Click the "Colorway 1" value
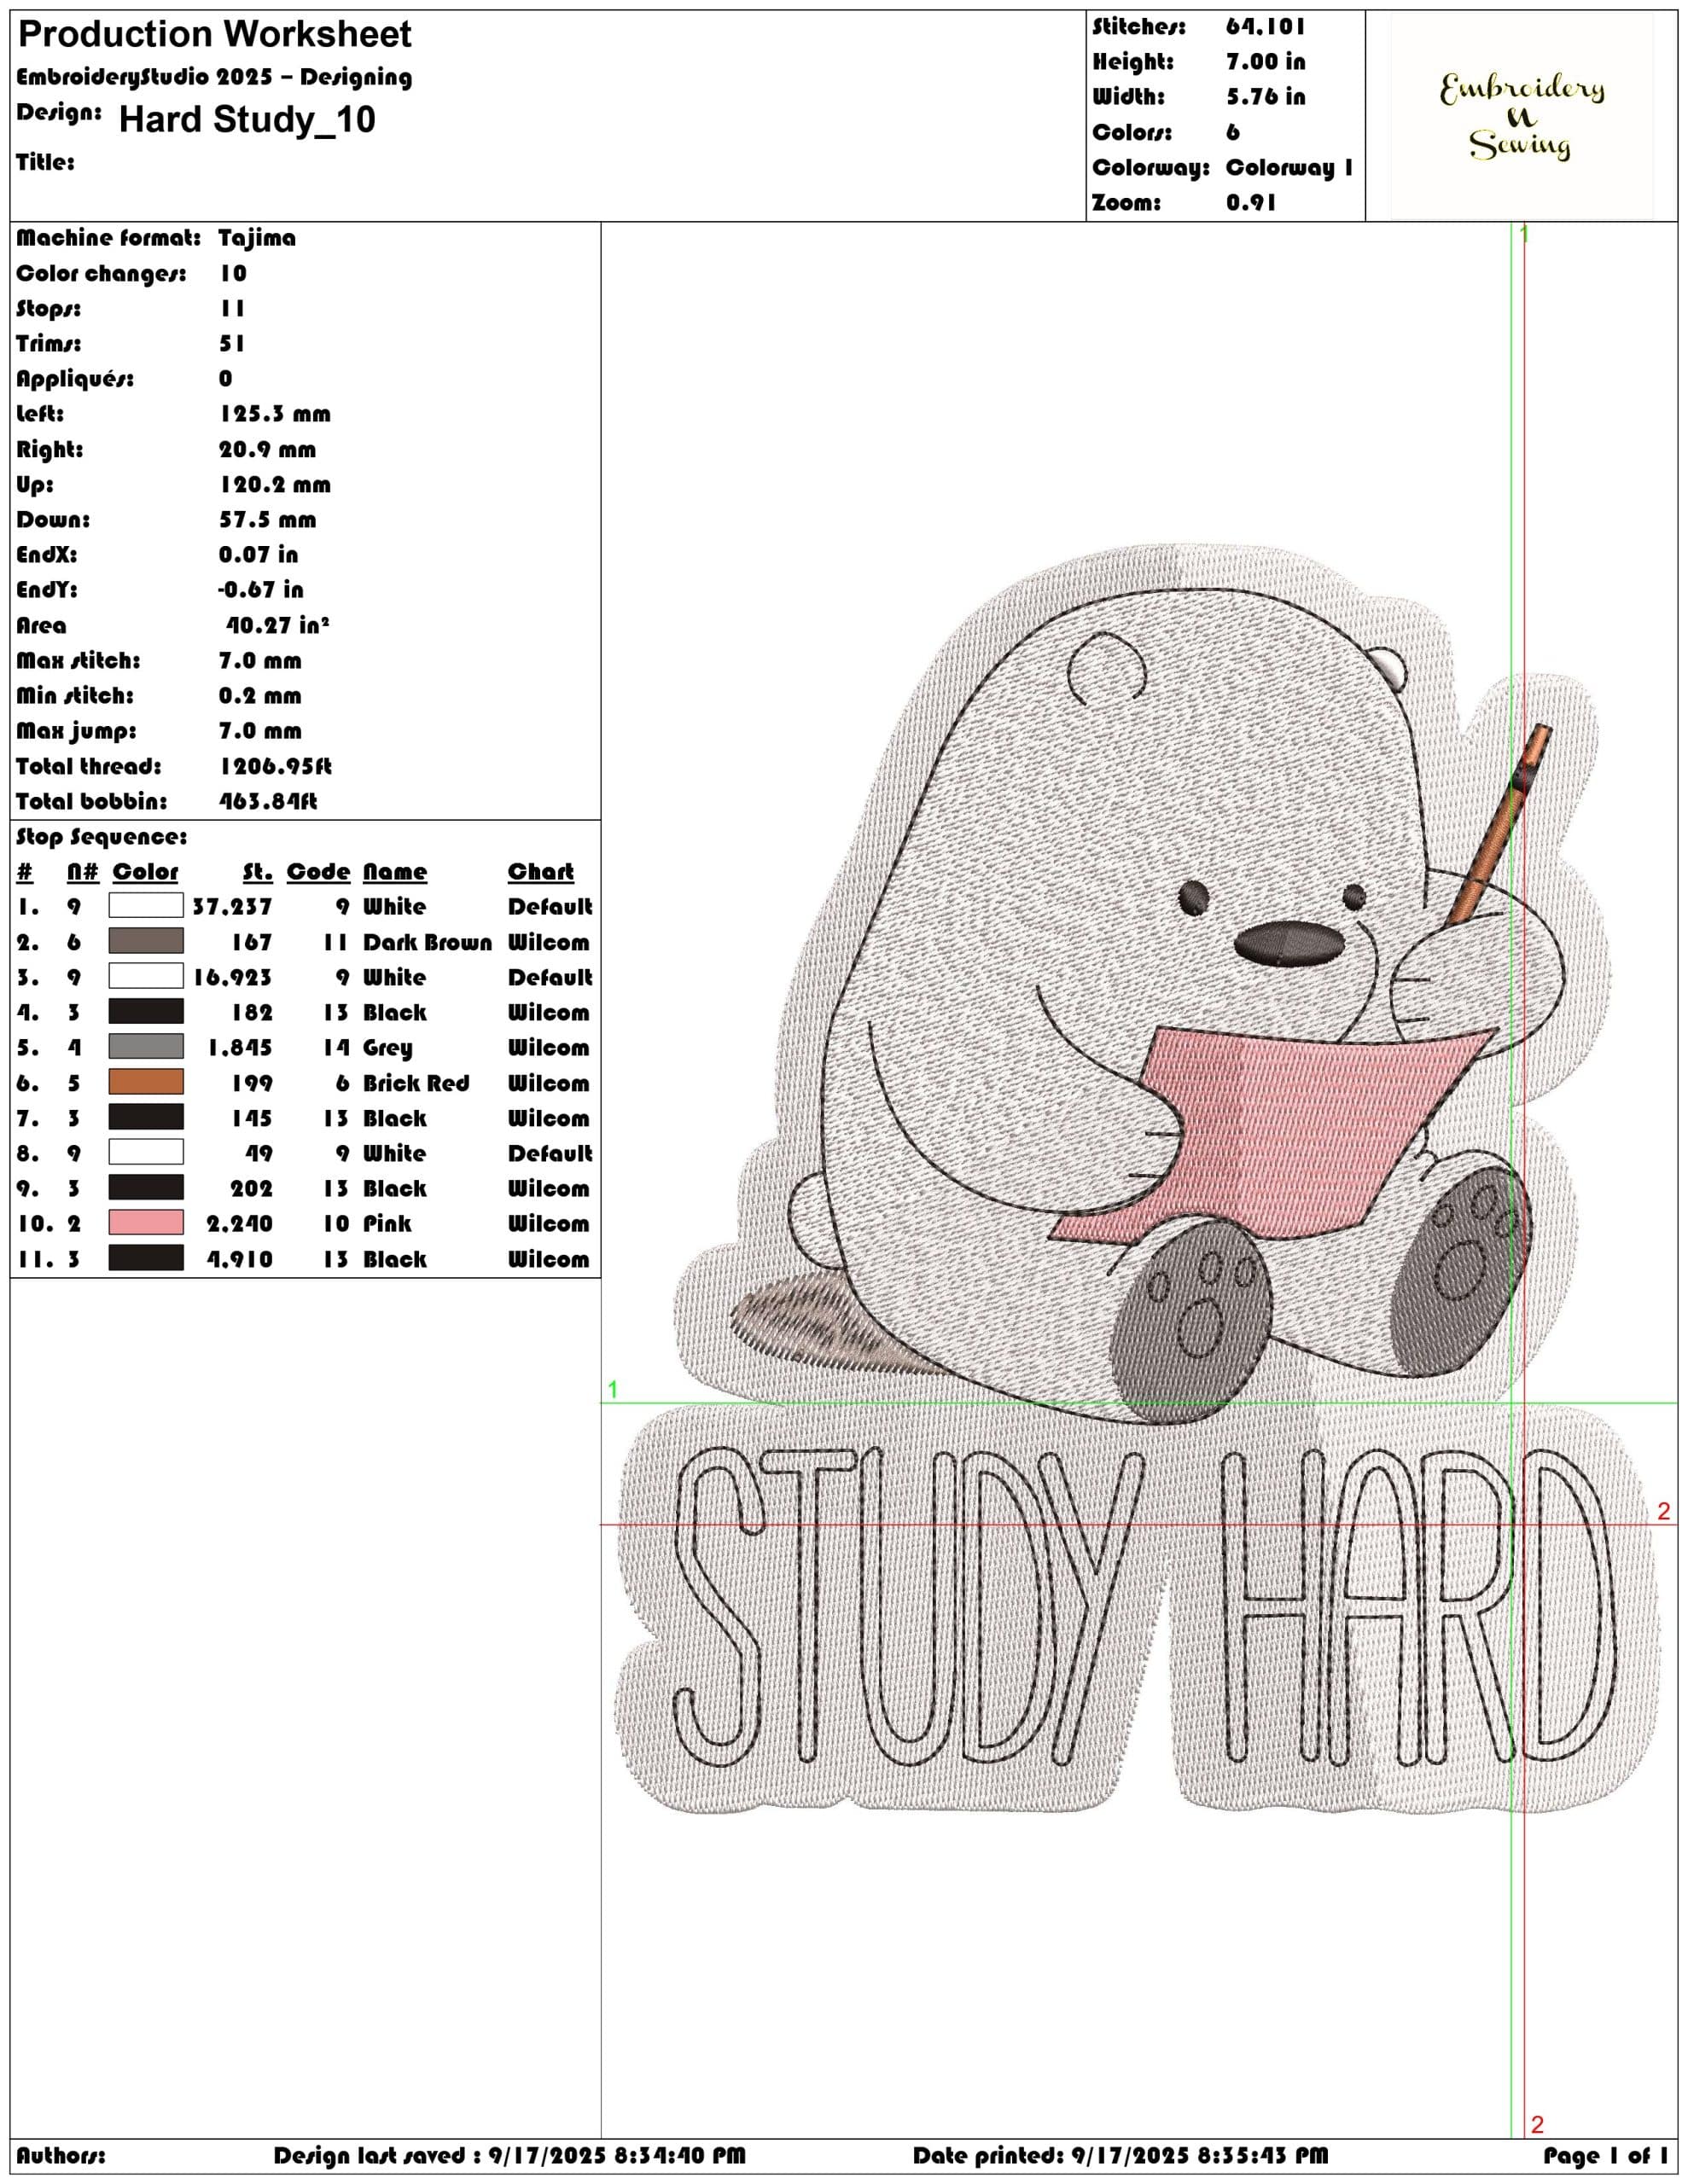The width and height of the screenshot is (1688, 2184). (1289, 167)
